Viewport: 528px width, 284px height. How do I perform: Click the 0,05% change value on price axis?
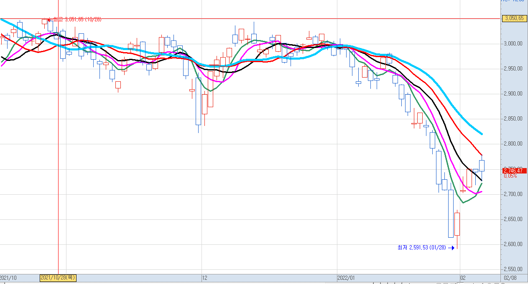[x=510, y=176]
